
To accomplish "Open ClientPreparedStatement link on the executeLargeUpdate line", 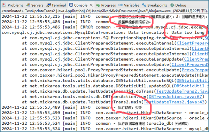I will click(196, 59).
